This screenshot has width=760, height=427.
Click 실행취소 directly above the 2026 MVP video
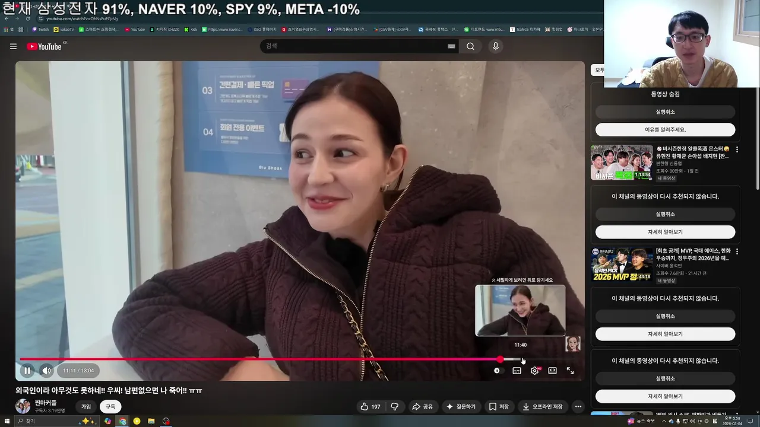coord(665,214)
